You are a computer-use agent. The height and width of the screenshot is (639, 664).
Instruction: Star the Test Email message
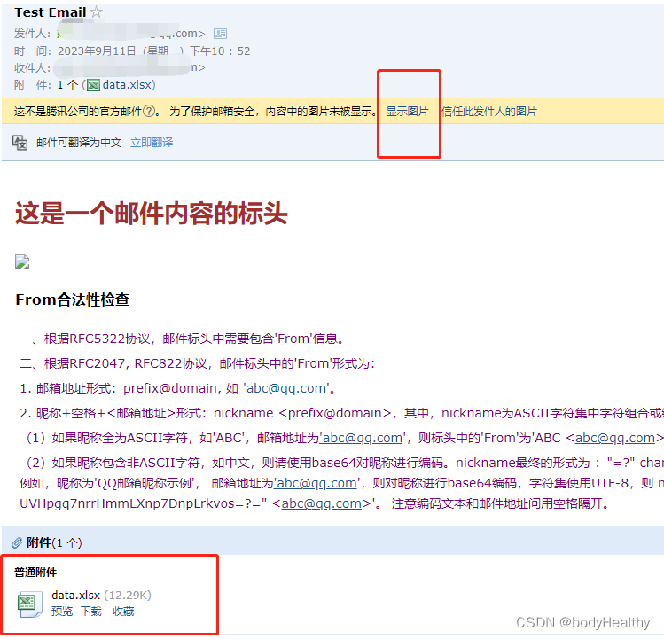tap(97, 12)
